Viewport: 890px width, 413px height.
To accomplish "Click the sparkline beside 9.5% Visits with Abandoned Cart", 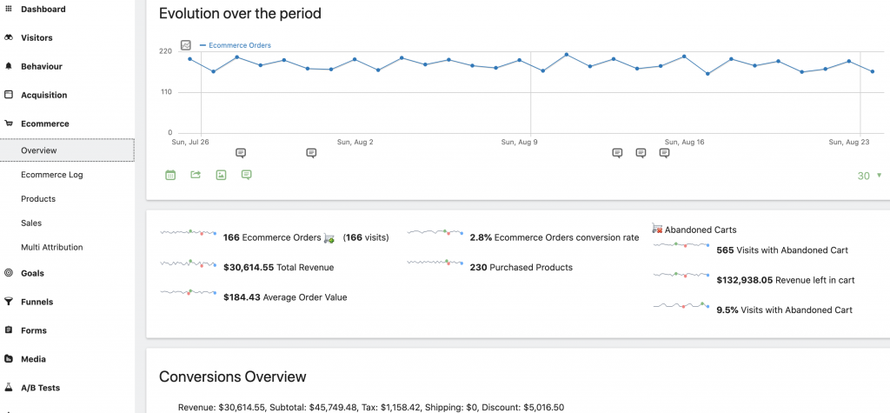I will coord(681,305).
